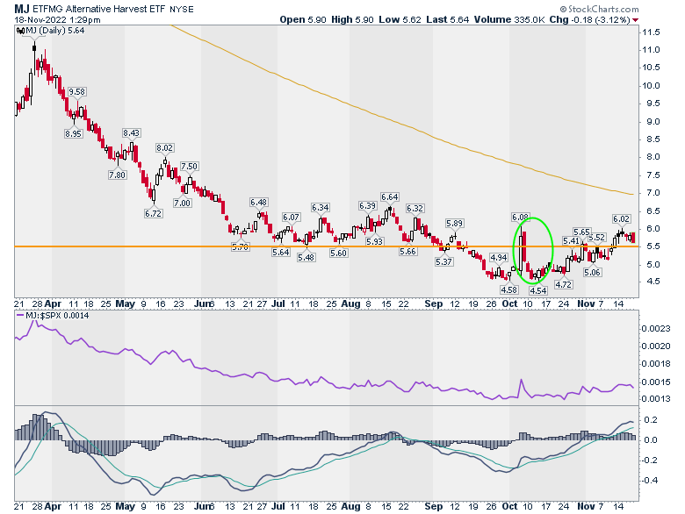
Task: Click the Low 5.62 value
Action: [400, 19]
